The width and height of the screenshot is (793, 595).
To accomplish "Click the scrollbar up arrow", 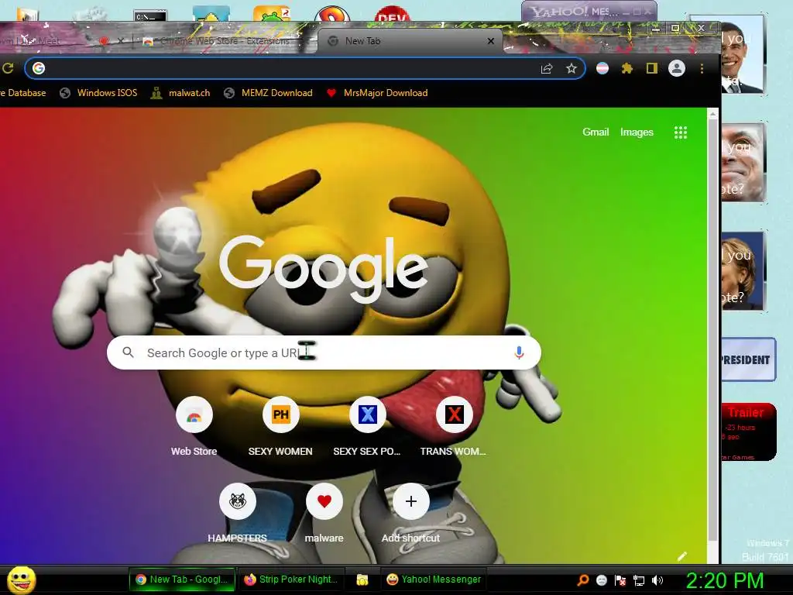I will (x=712, y=115).
